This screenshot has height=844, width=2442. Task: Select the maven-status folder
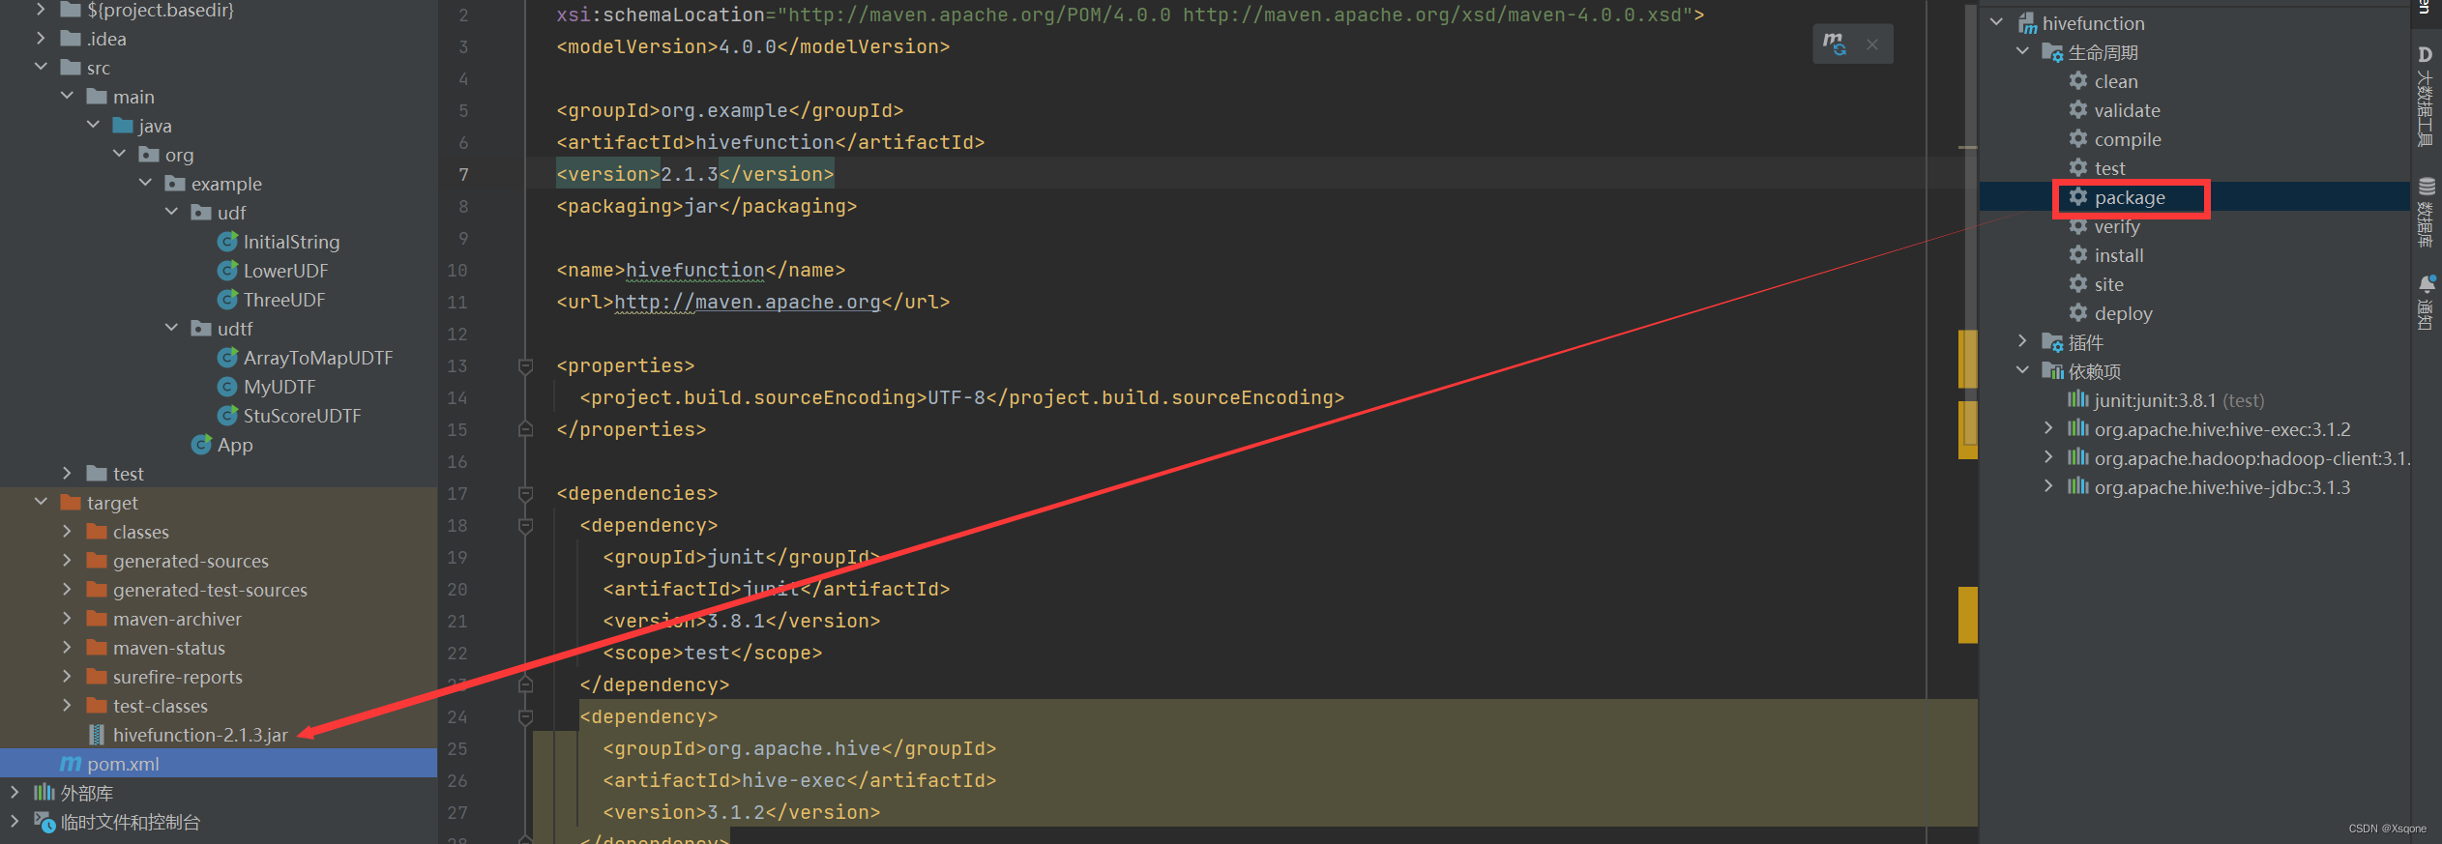click(x=169, y=648)
